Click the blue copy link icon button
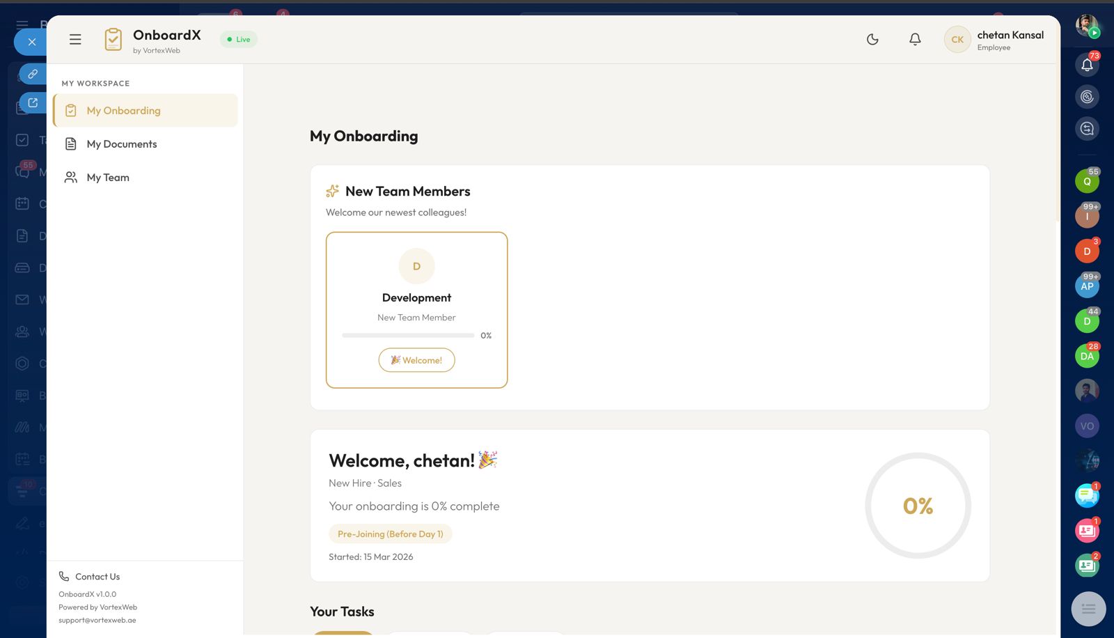The image size is (1114, 638). click(33, 74)
